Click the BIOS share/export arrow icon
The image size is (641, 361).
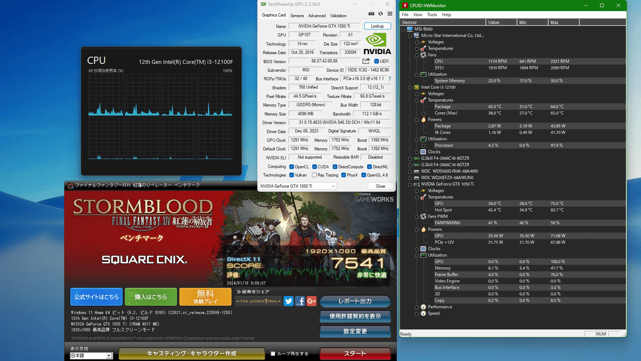point(366,61)
